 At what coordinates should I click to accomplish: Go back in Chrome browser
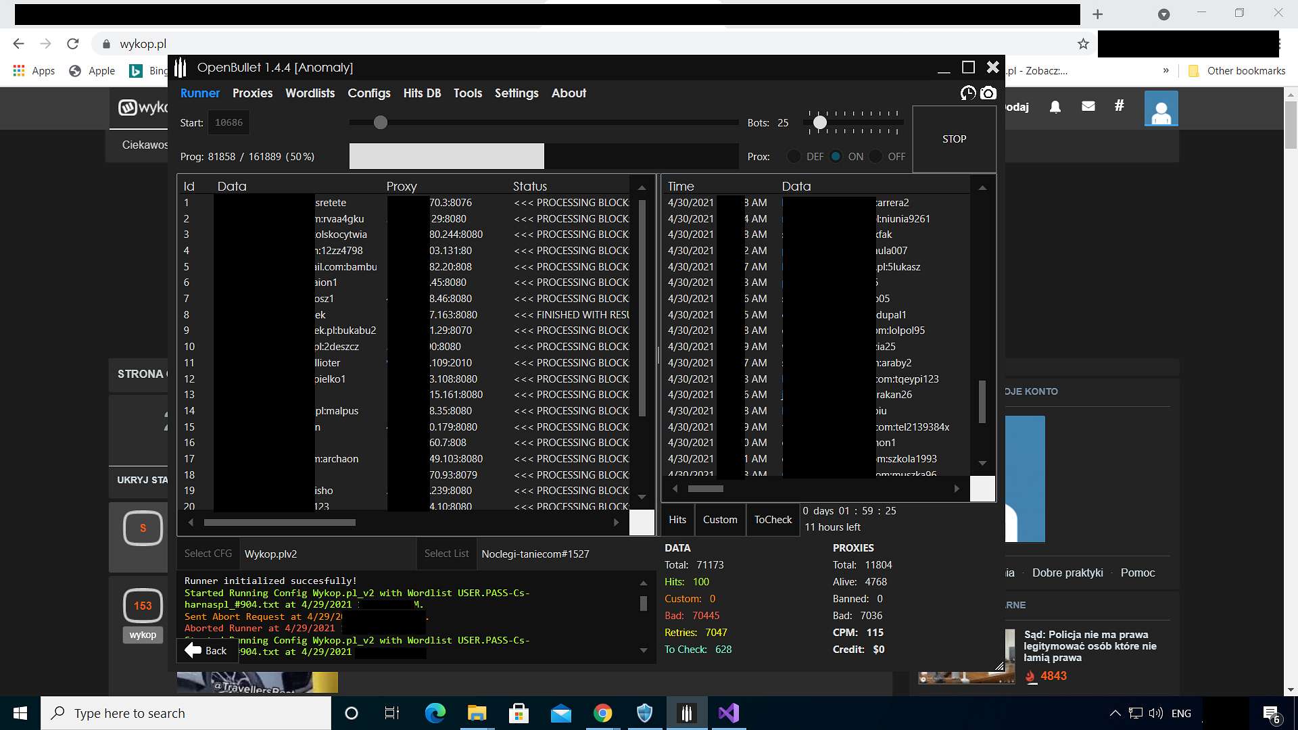(18, 44)
